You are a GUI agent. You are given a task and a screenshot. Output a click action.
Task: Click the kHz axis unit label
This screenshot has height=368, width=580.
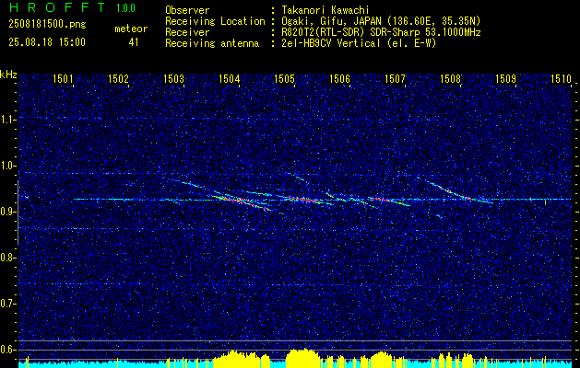8,75
